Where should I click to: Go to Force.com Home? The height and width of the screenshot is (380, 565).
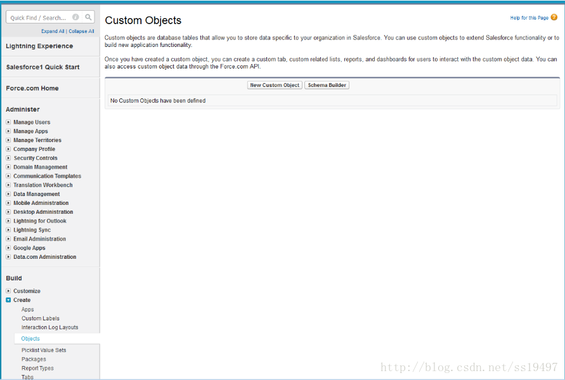[32, 88]
